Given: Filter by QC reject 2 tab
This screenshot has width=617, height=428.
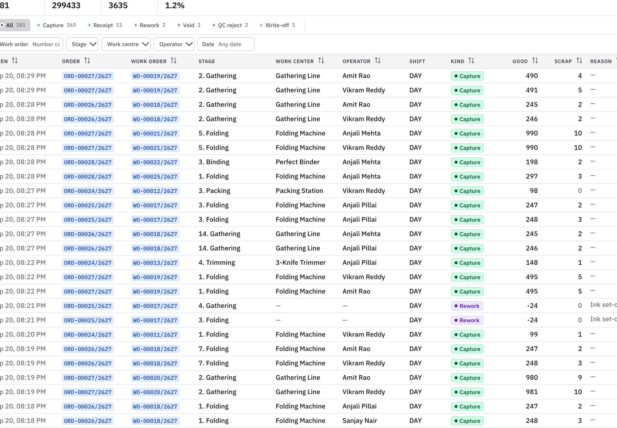Looking at the screenshot, I should [x=230, y=25].
